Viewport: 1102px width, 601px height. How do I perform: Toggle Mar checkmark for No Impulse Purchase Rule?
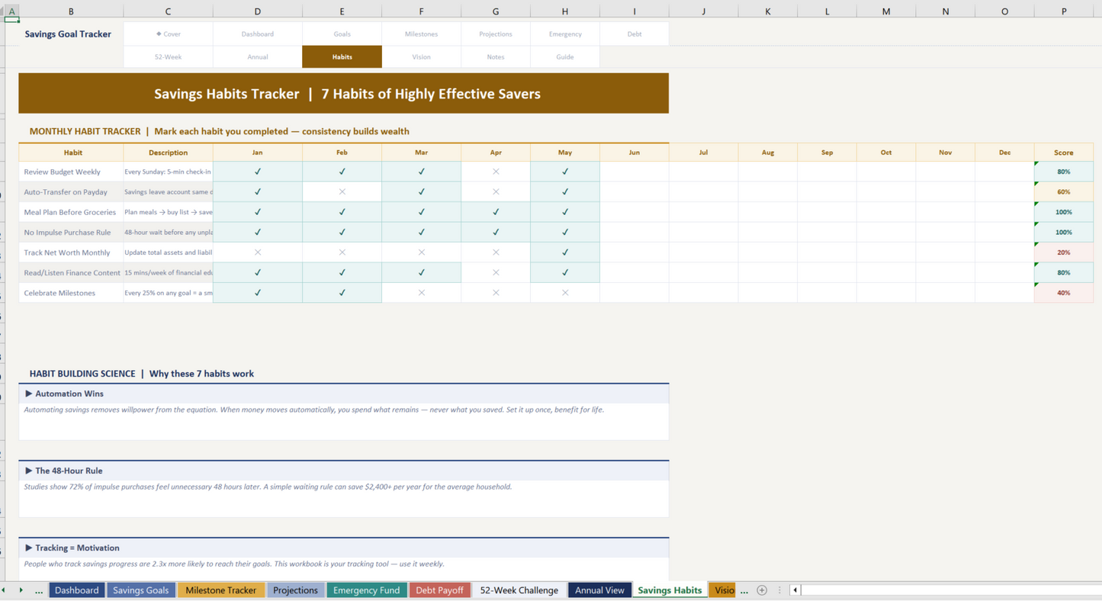pyautogui.click(x=421, y=233)
